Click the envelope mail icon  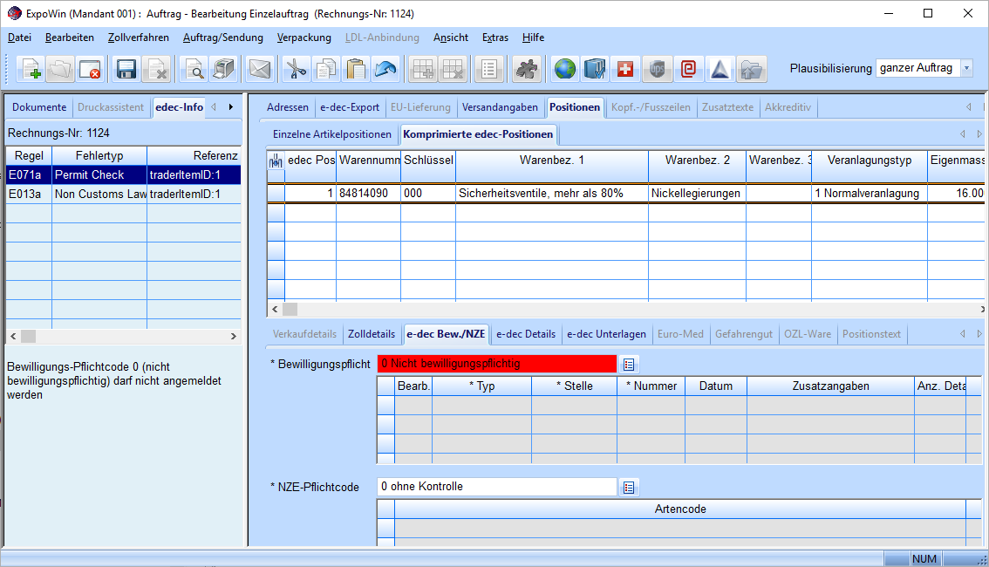(260, 69)
